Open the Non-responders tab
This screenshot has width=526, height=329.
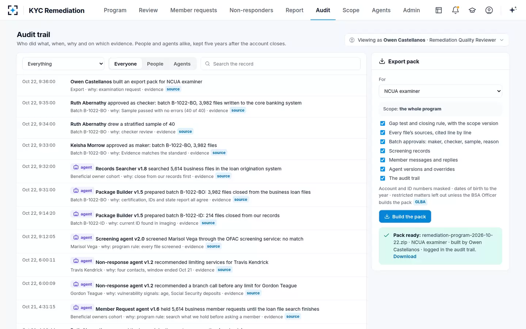[x=251, y=10]
